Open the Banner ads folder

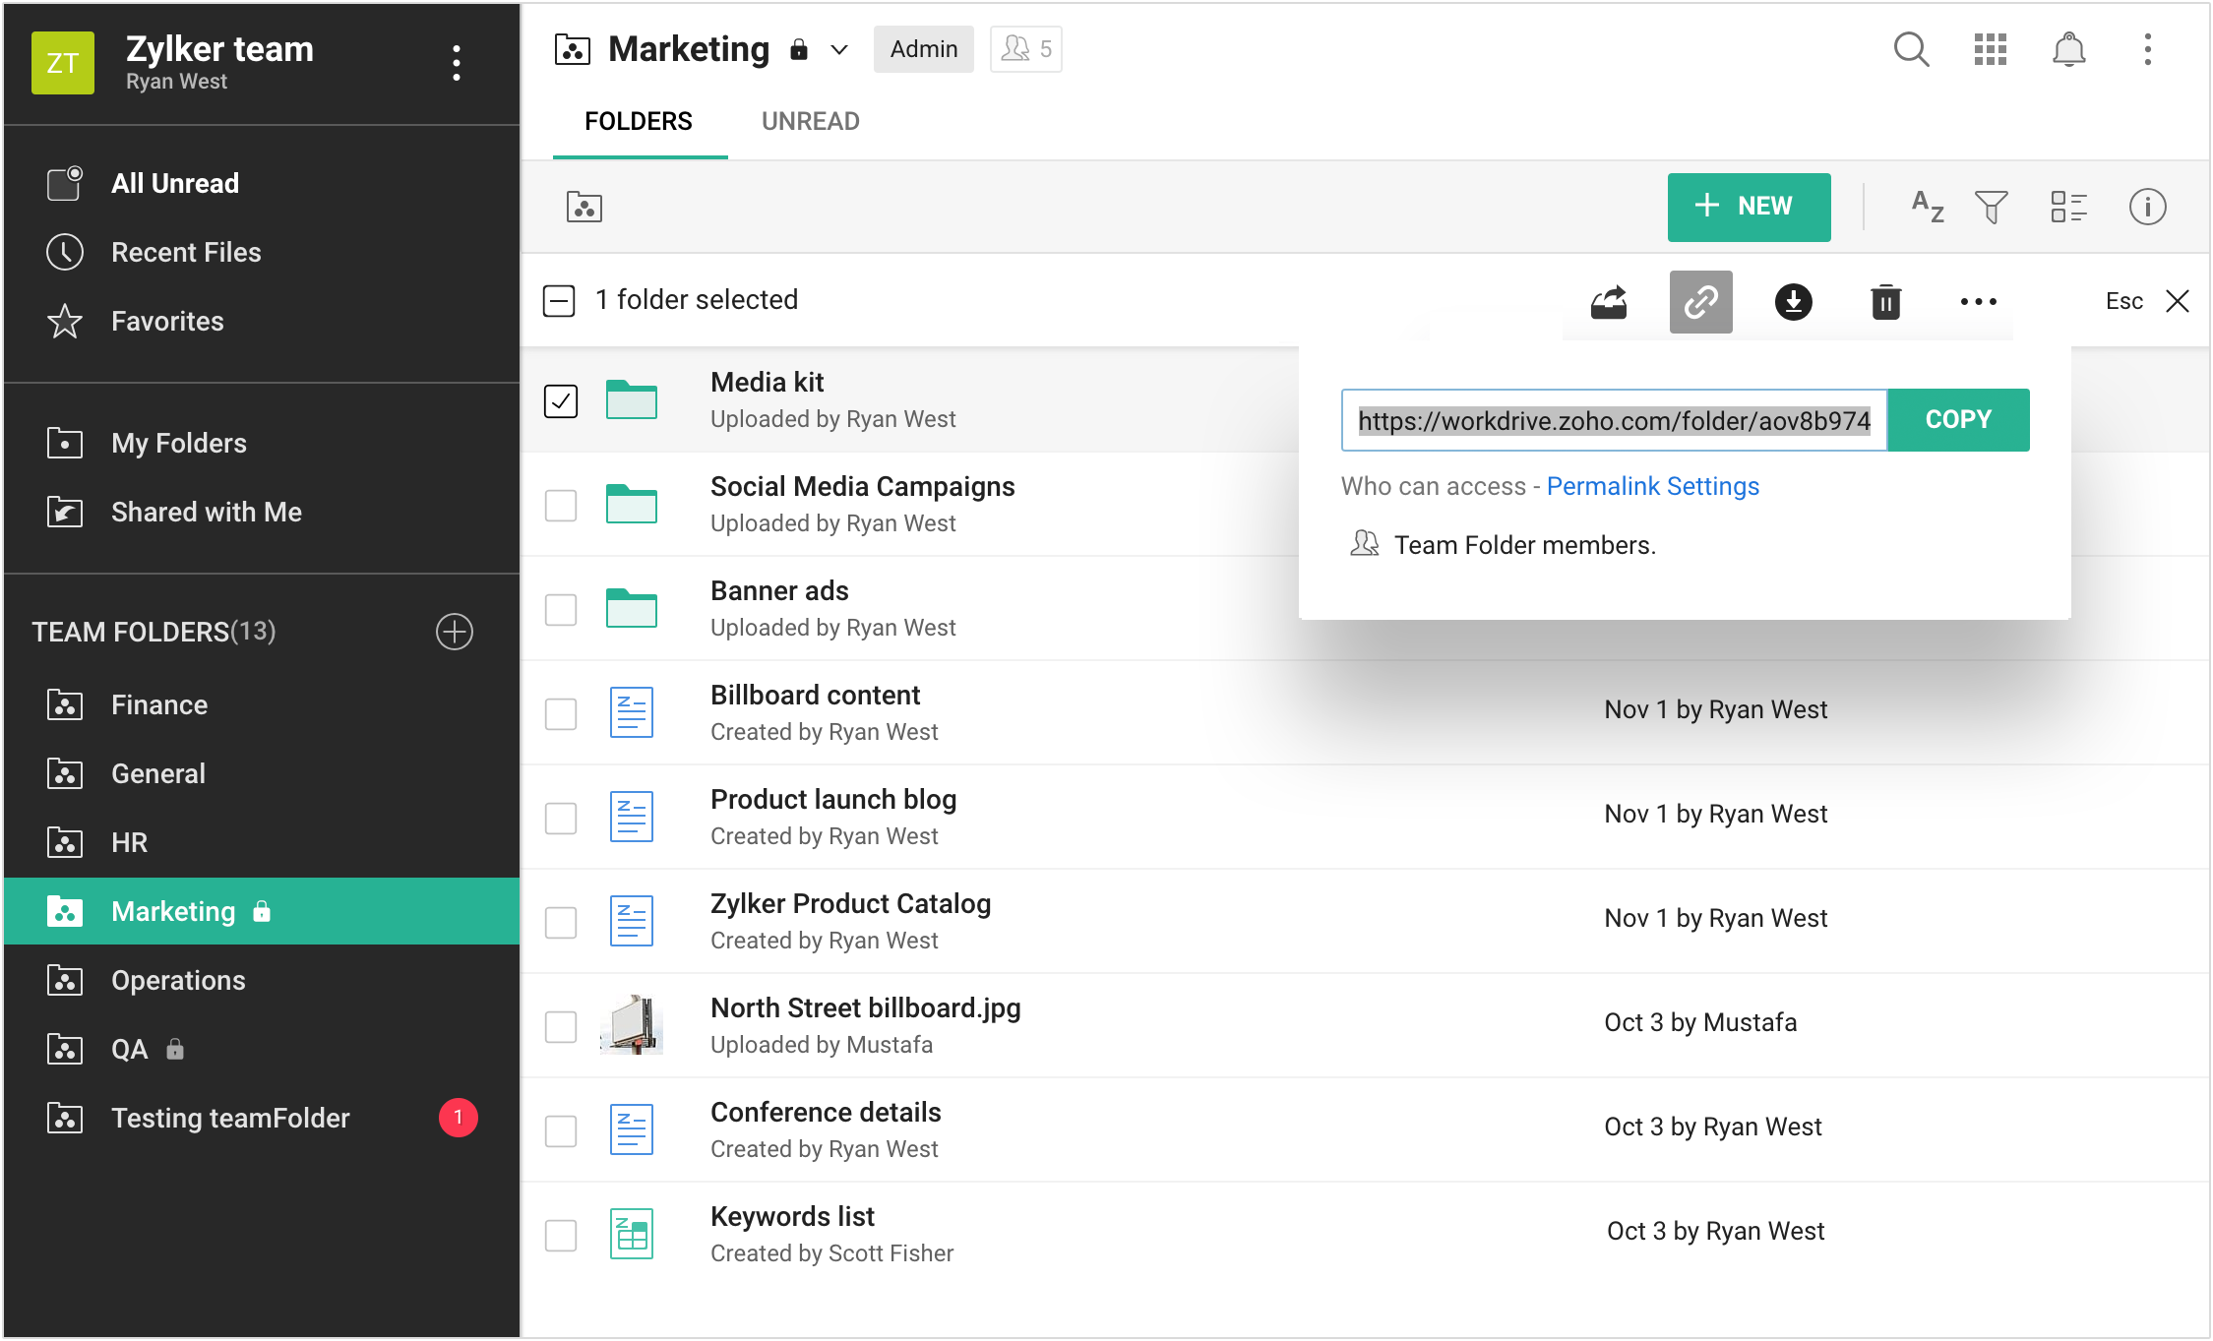tap(779, 590)
